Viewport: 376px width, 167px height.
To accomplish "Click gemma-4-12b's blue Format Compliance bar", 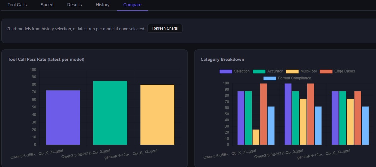I will 365,125.
